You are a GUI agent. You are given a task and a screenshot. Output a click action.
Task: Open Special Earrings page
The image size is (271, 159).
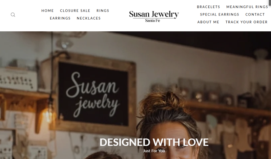point(220,15)
